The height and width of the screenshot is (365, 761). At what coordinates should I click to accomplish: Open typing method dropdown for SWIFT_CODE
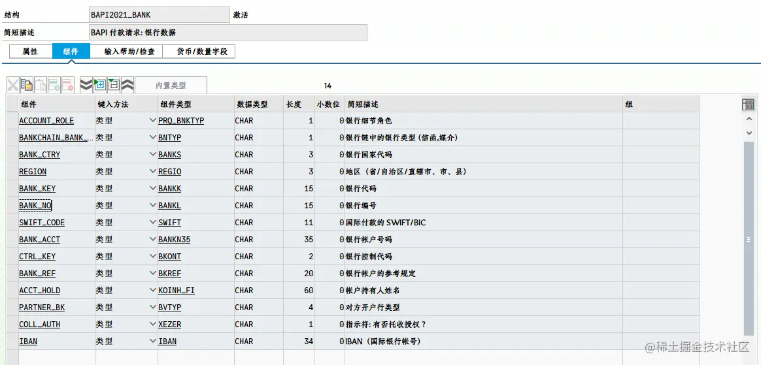click(x=153, y=223)
